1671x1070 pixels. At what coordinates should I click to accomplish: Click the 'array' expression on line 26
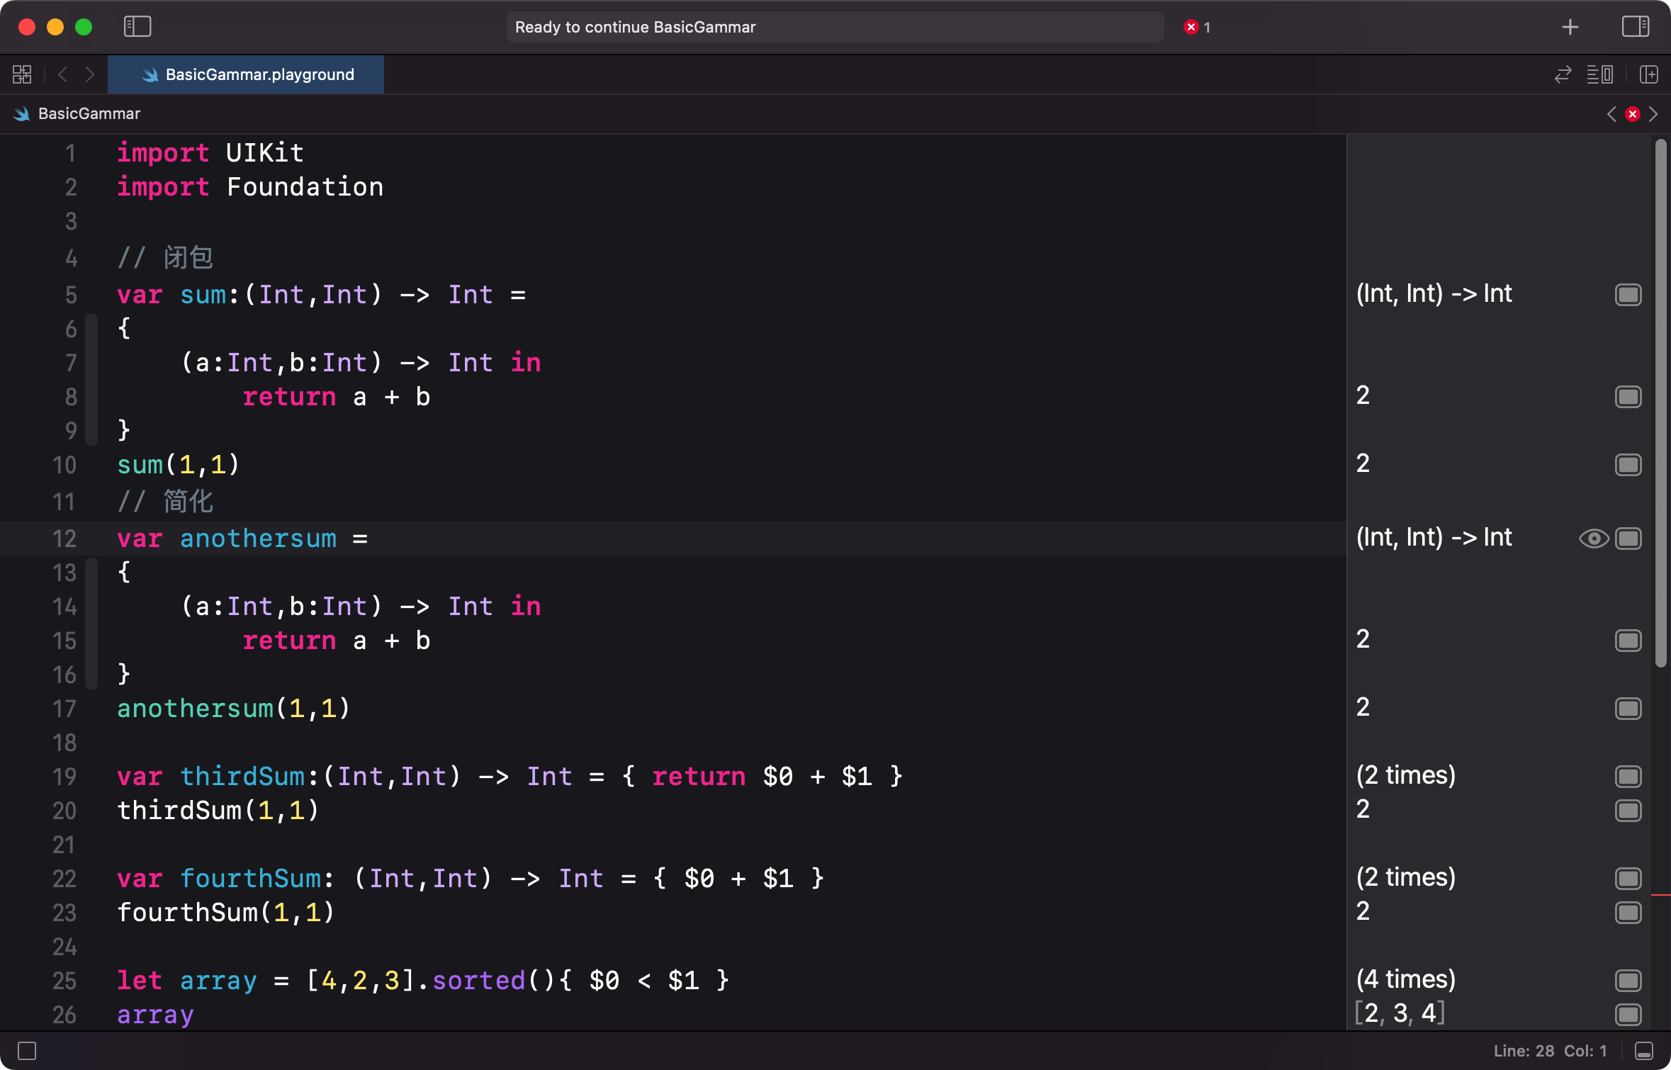click(155, 1015)
